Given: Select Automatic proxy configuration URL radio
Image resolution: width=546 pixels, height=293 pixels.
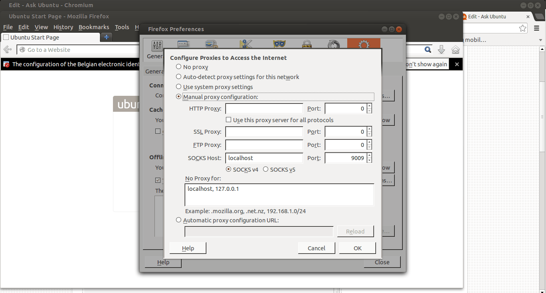Looking at the screenshot, I should pyautogui.click(x=179, y=220).
